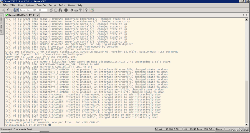Click the 'Serial3/3, changed state to up' line
Image resolution: width=250 pixels, height=133 pixels.
coord(66,42)
